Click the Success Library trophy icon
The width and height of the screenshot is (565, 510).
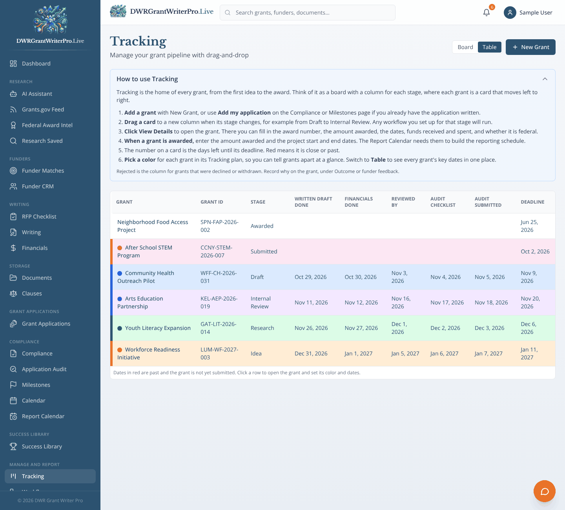click(13, 446)
